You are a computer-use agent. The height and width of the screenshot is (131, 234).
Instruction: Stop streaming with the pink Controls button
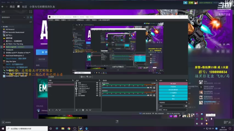pos(173,84)
